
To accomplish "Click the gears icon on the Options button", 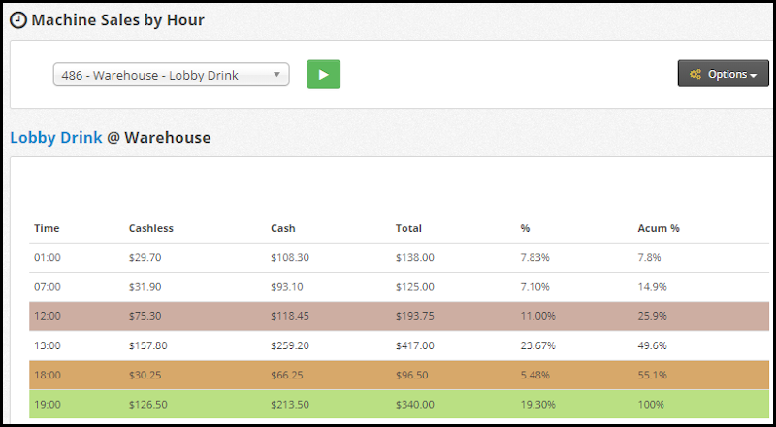I will (695, 75).
